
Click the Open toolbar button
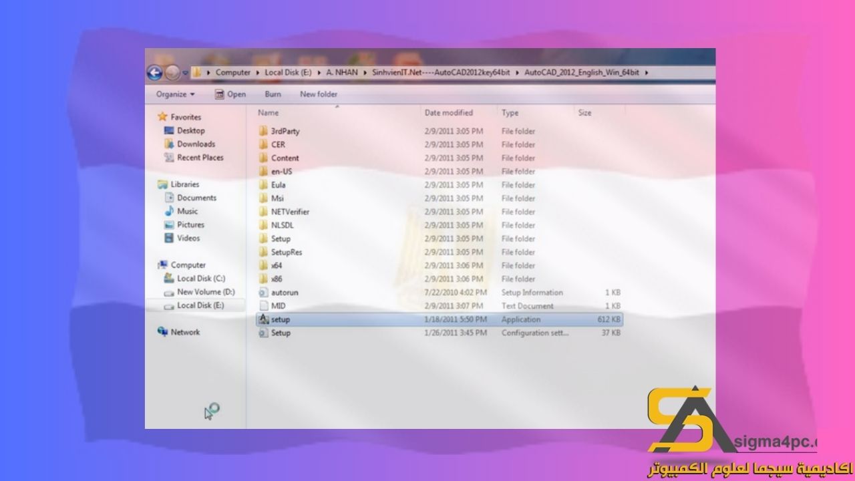[x=230, y=94]
